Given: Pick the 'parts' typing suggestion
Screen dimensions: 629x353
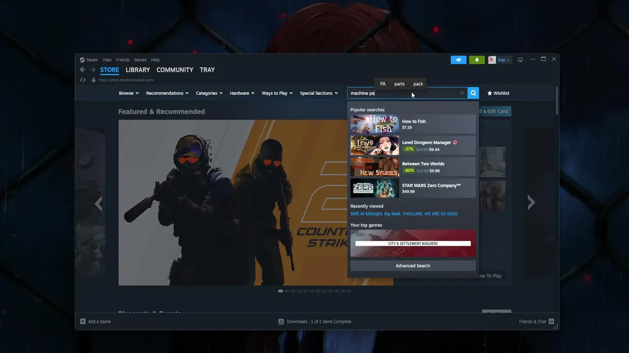Looking at the screenshot, I should tap(400, 84).
